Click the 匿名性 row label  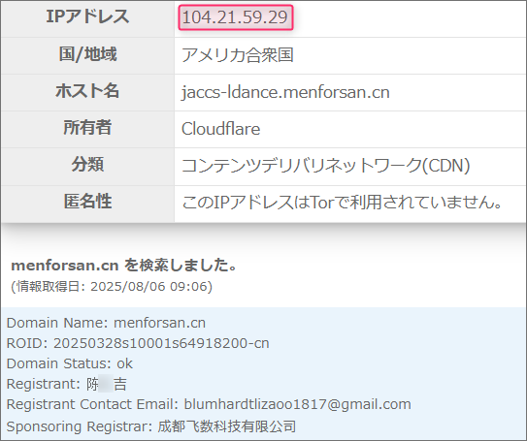87,202
